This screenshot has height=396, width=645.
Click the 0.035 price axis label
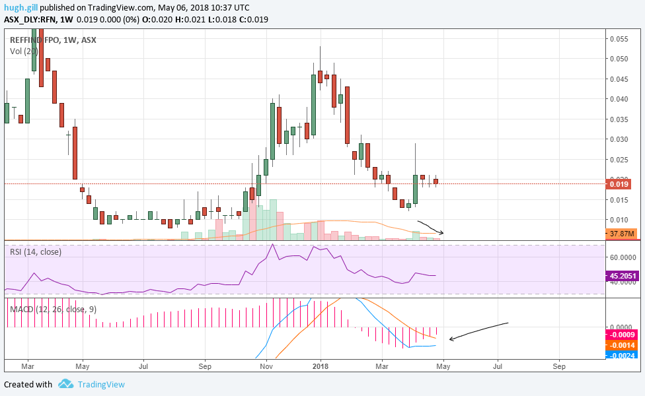tap(619, 119)
